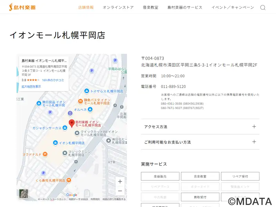
Task: Click the 島村楽器 logo
Action: point(22,7)
